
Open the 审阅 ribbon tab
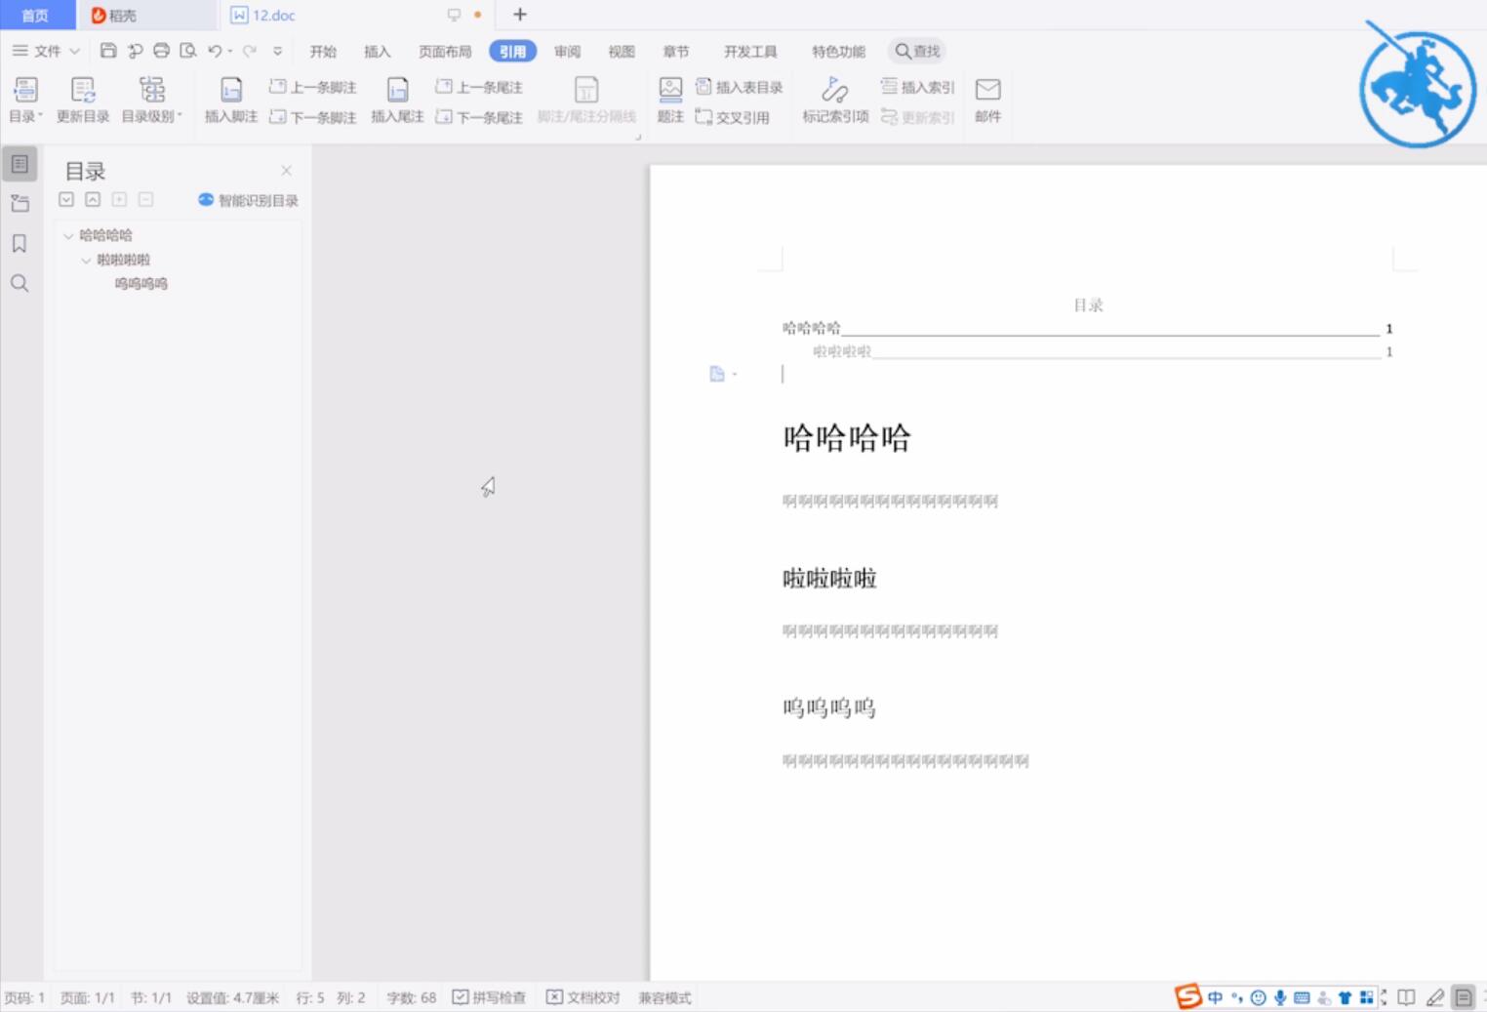coord(567,51)
